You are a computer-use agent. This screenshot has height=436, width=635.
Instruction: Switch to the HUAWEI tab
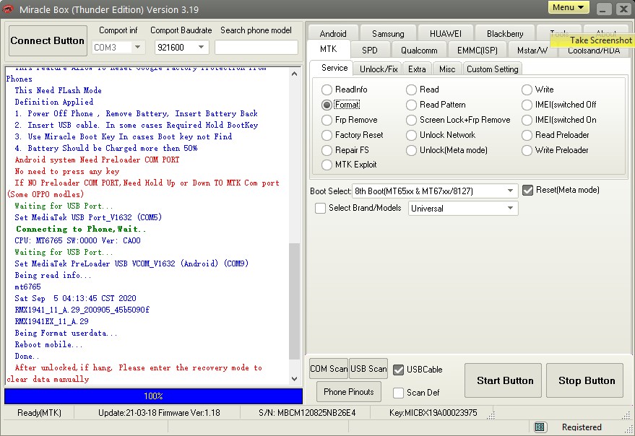tap(445, 34)
